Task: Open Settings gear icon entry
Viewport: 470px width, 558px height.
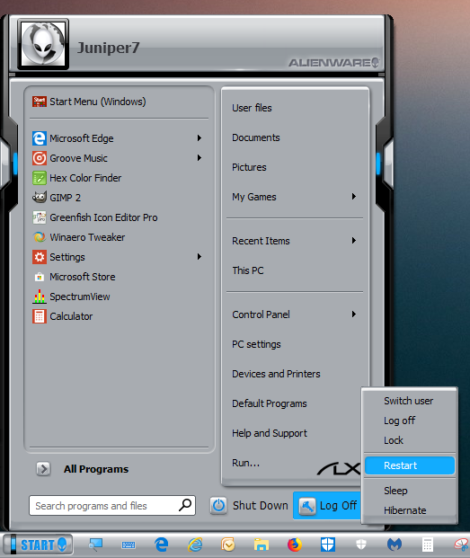Action: tap(40, 257)
